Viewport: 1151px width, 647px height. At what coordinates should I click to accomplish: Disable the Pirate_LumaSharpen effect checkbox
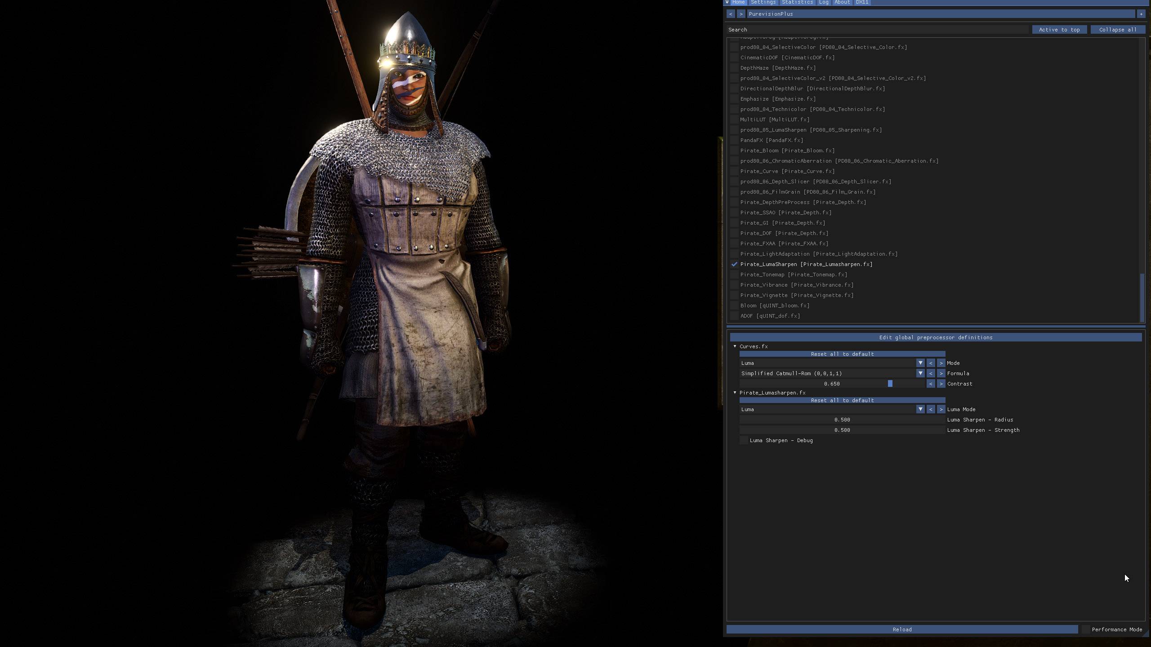click(x=734, y=264)
